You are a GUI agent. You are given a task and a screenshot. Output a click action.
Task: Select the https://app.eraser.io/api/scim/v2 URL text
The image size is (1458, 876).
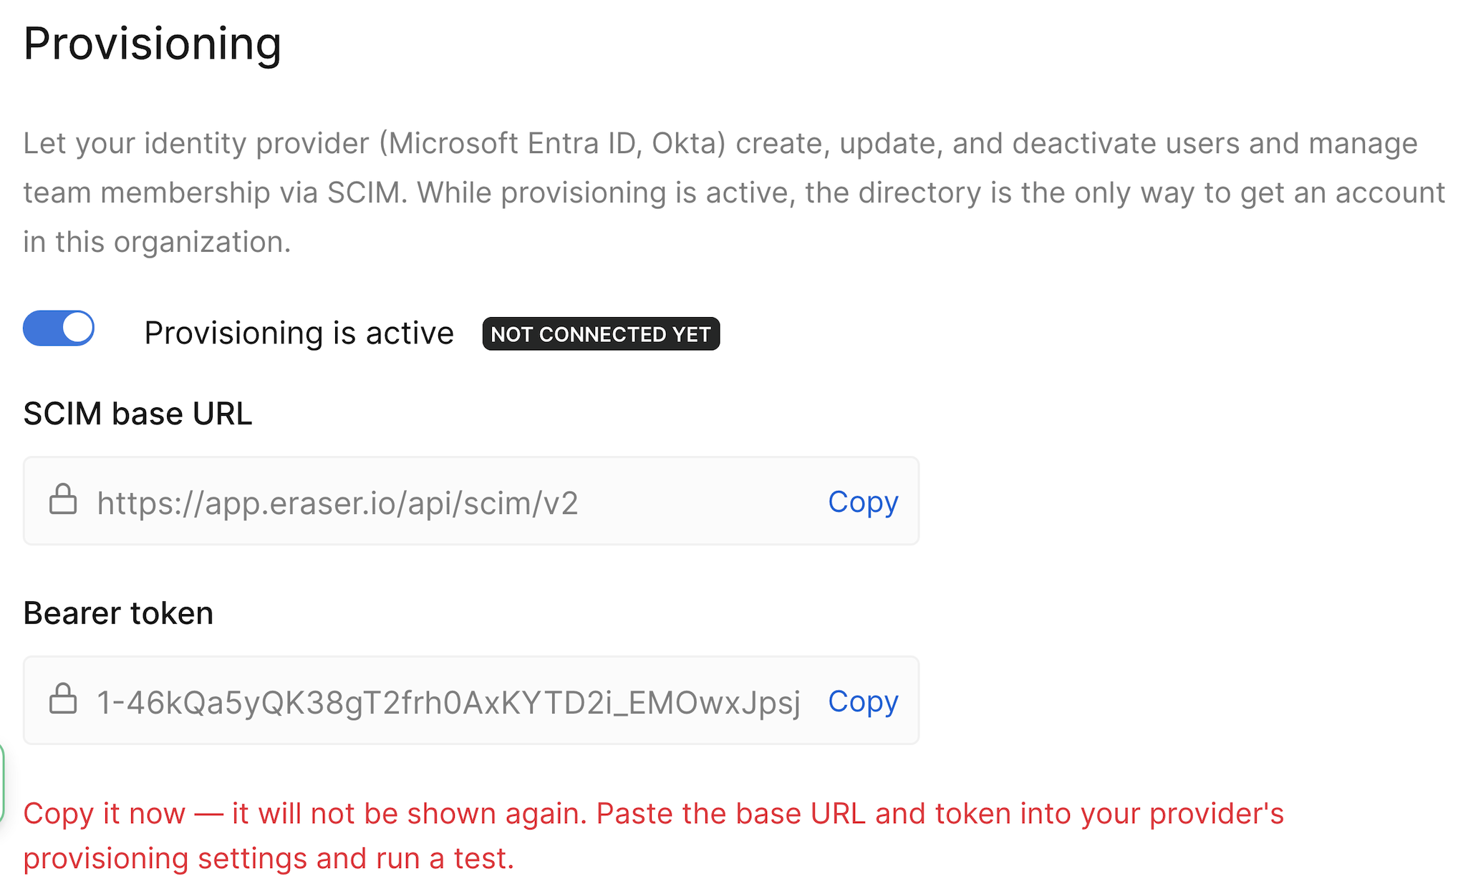[337, 503]
